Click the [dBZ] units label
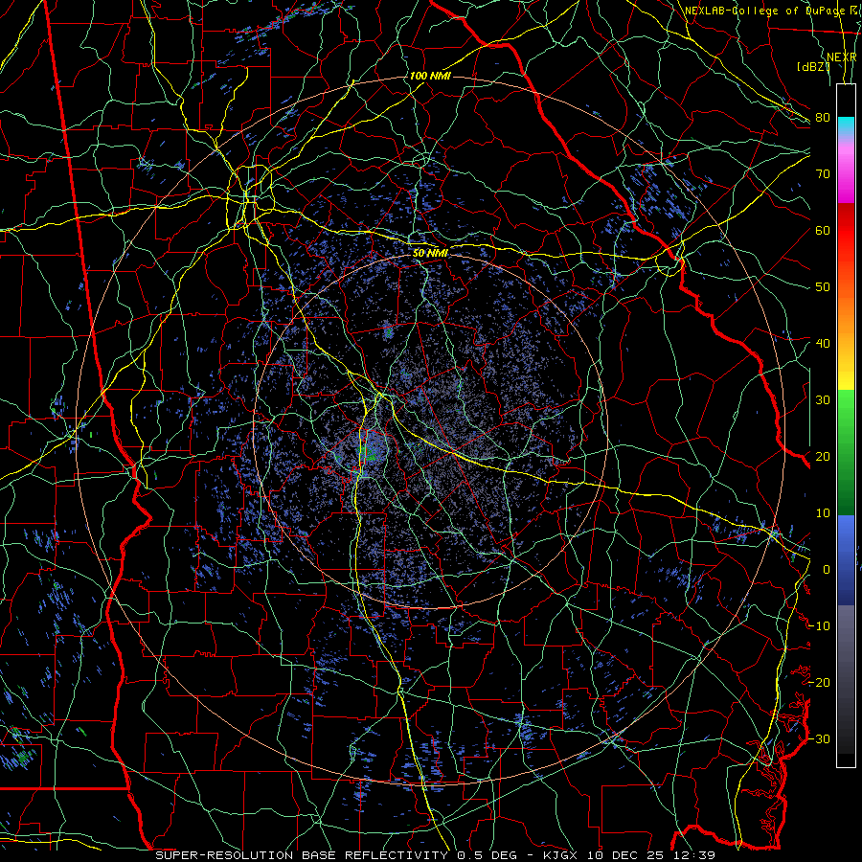Screen dimensions: 862x862 coord(813,67)
